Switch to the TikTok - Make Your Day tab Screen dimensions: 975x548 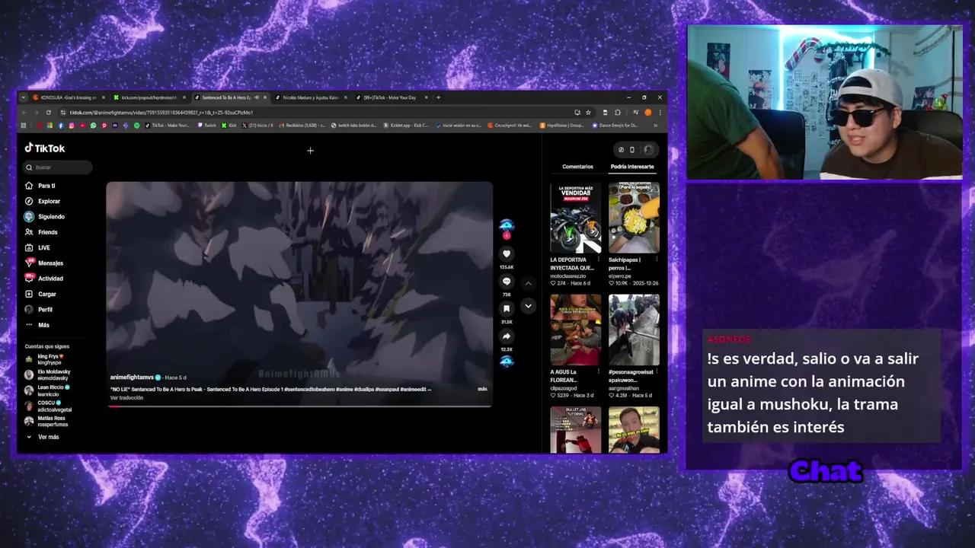[391, 97]
